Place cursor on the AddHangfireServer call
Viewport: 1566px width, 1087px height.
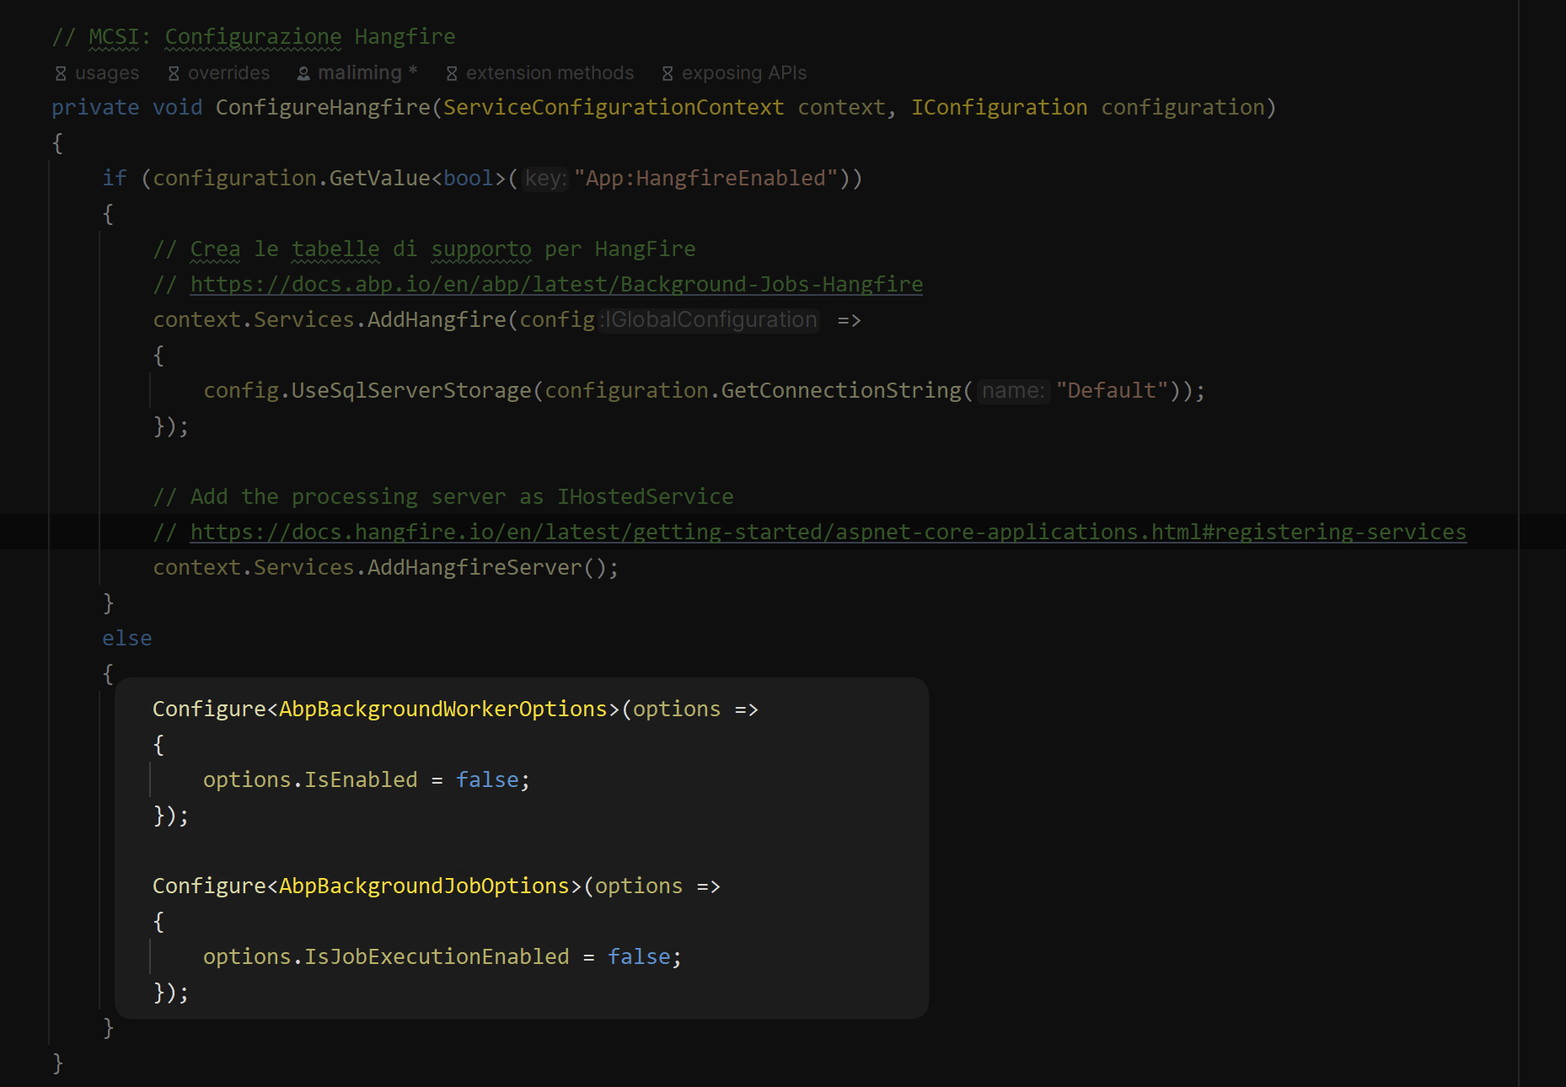(475, 568)
